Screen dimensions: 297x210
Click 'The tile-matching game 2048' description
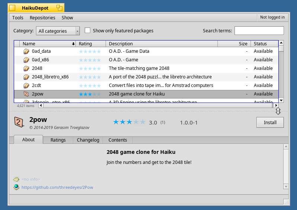tap(139, 68)
